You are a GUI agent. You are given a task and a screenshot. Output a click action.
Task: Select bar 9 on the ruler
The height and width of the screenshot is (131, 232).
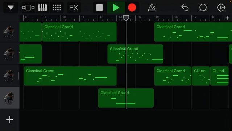pos(45,17)
